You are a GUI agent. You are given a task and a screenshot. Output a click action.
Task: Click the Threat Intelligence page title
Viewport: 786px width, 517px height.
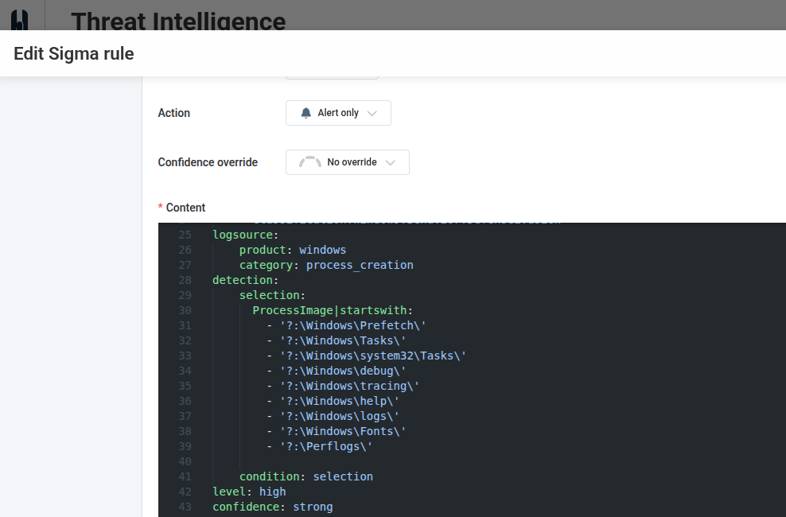pos(178,21)
